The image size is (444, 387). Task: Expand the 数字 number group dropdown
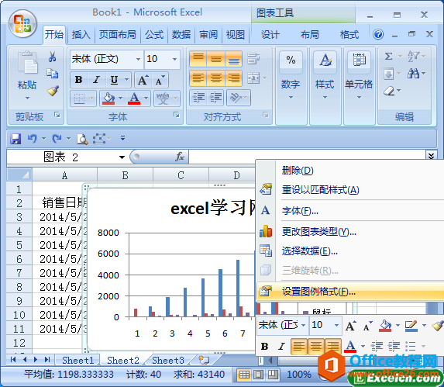pos(291,98)
